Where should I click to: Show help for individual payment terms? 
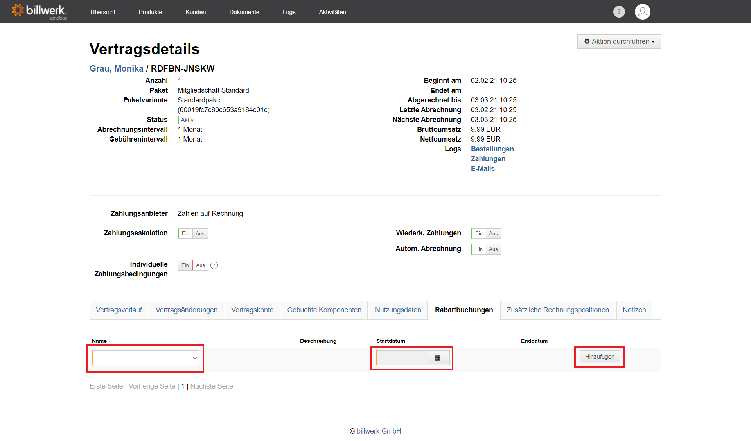click(x=214, y=265)
